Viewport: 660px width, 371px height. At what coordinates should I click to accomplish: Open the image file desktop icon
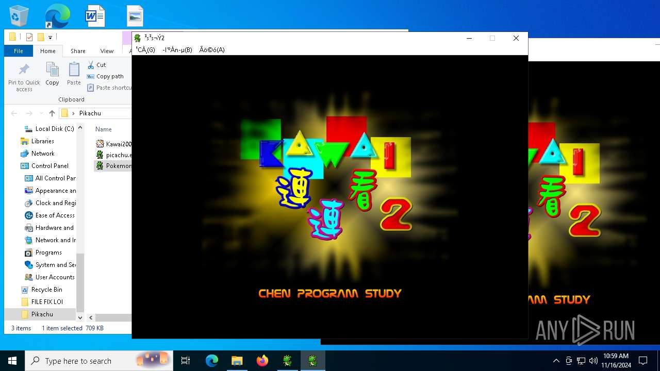(135, 16)
